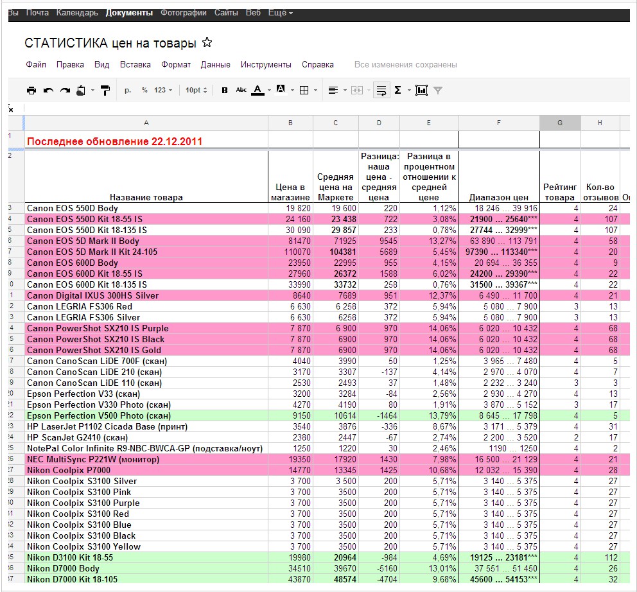The image size is (637, 592).
Task: Go to Почта in the top bar
Action: (37, 13)
